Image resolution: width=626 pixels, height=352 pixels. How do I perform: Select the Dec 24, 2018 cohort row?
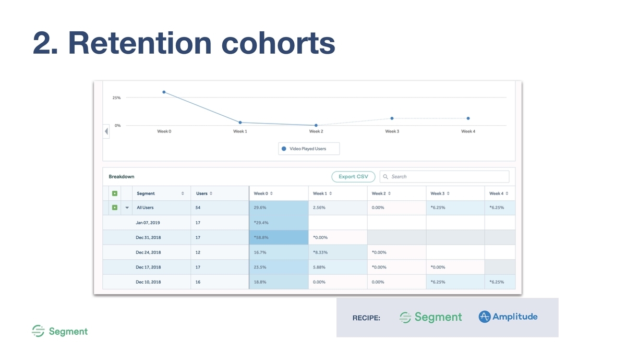coord(309,252)
